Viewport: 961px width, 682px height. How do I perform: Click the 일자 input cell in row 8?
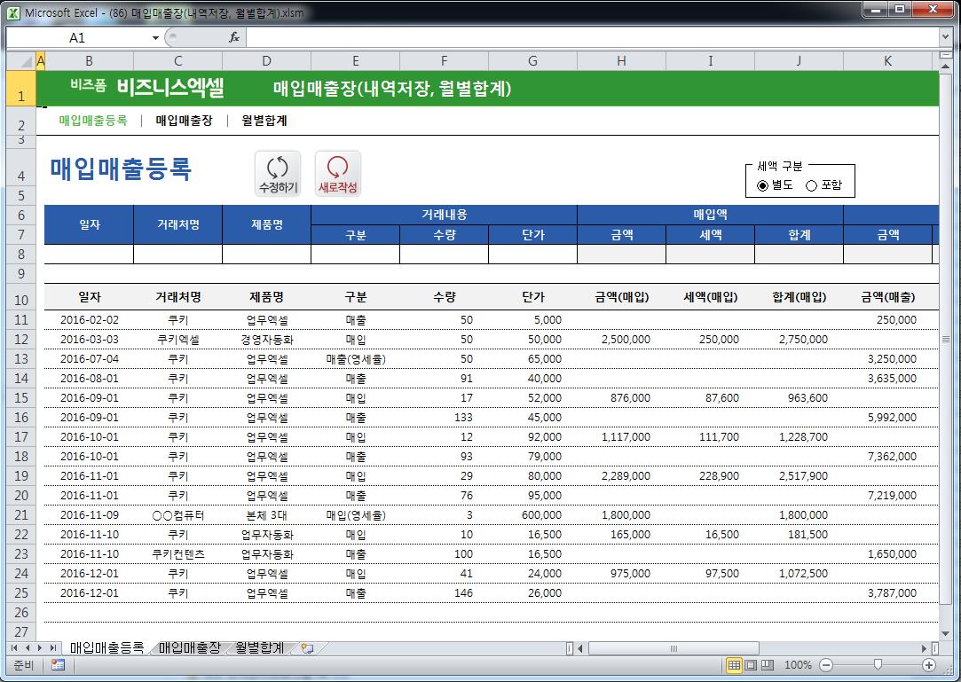tap(89, 255)
